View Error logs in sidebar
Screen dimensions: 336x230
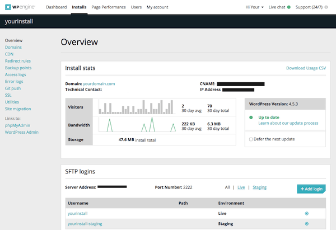pyautogui.click(x=14, y=82)
